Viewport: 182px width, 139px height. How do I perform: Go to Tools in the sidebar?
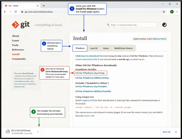click(x=15, y=45)
